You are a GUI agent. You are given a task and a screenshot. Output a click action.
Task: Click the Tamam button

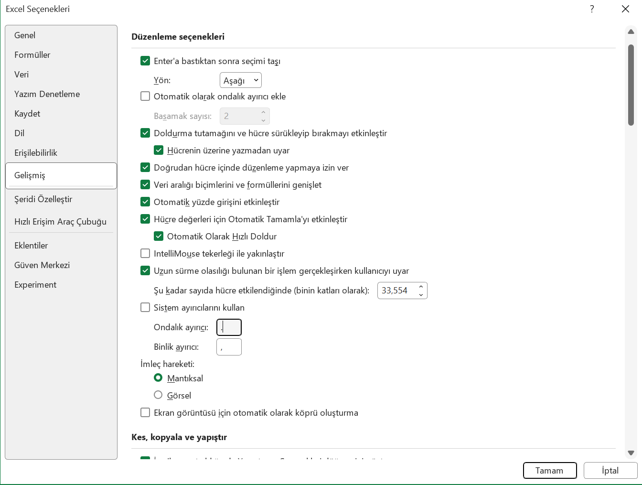[550, 471]
